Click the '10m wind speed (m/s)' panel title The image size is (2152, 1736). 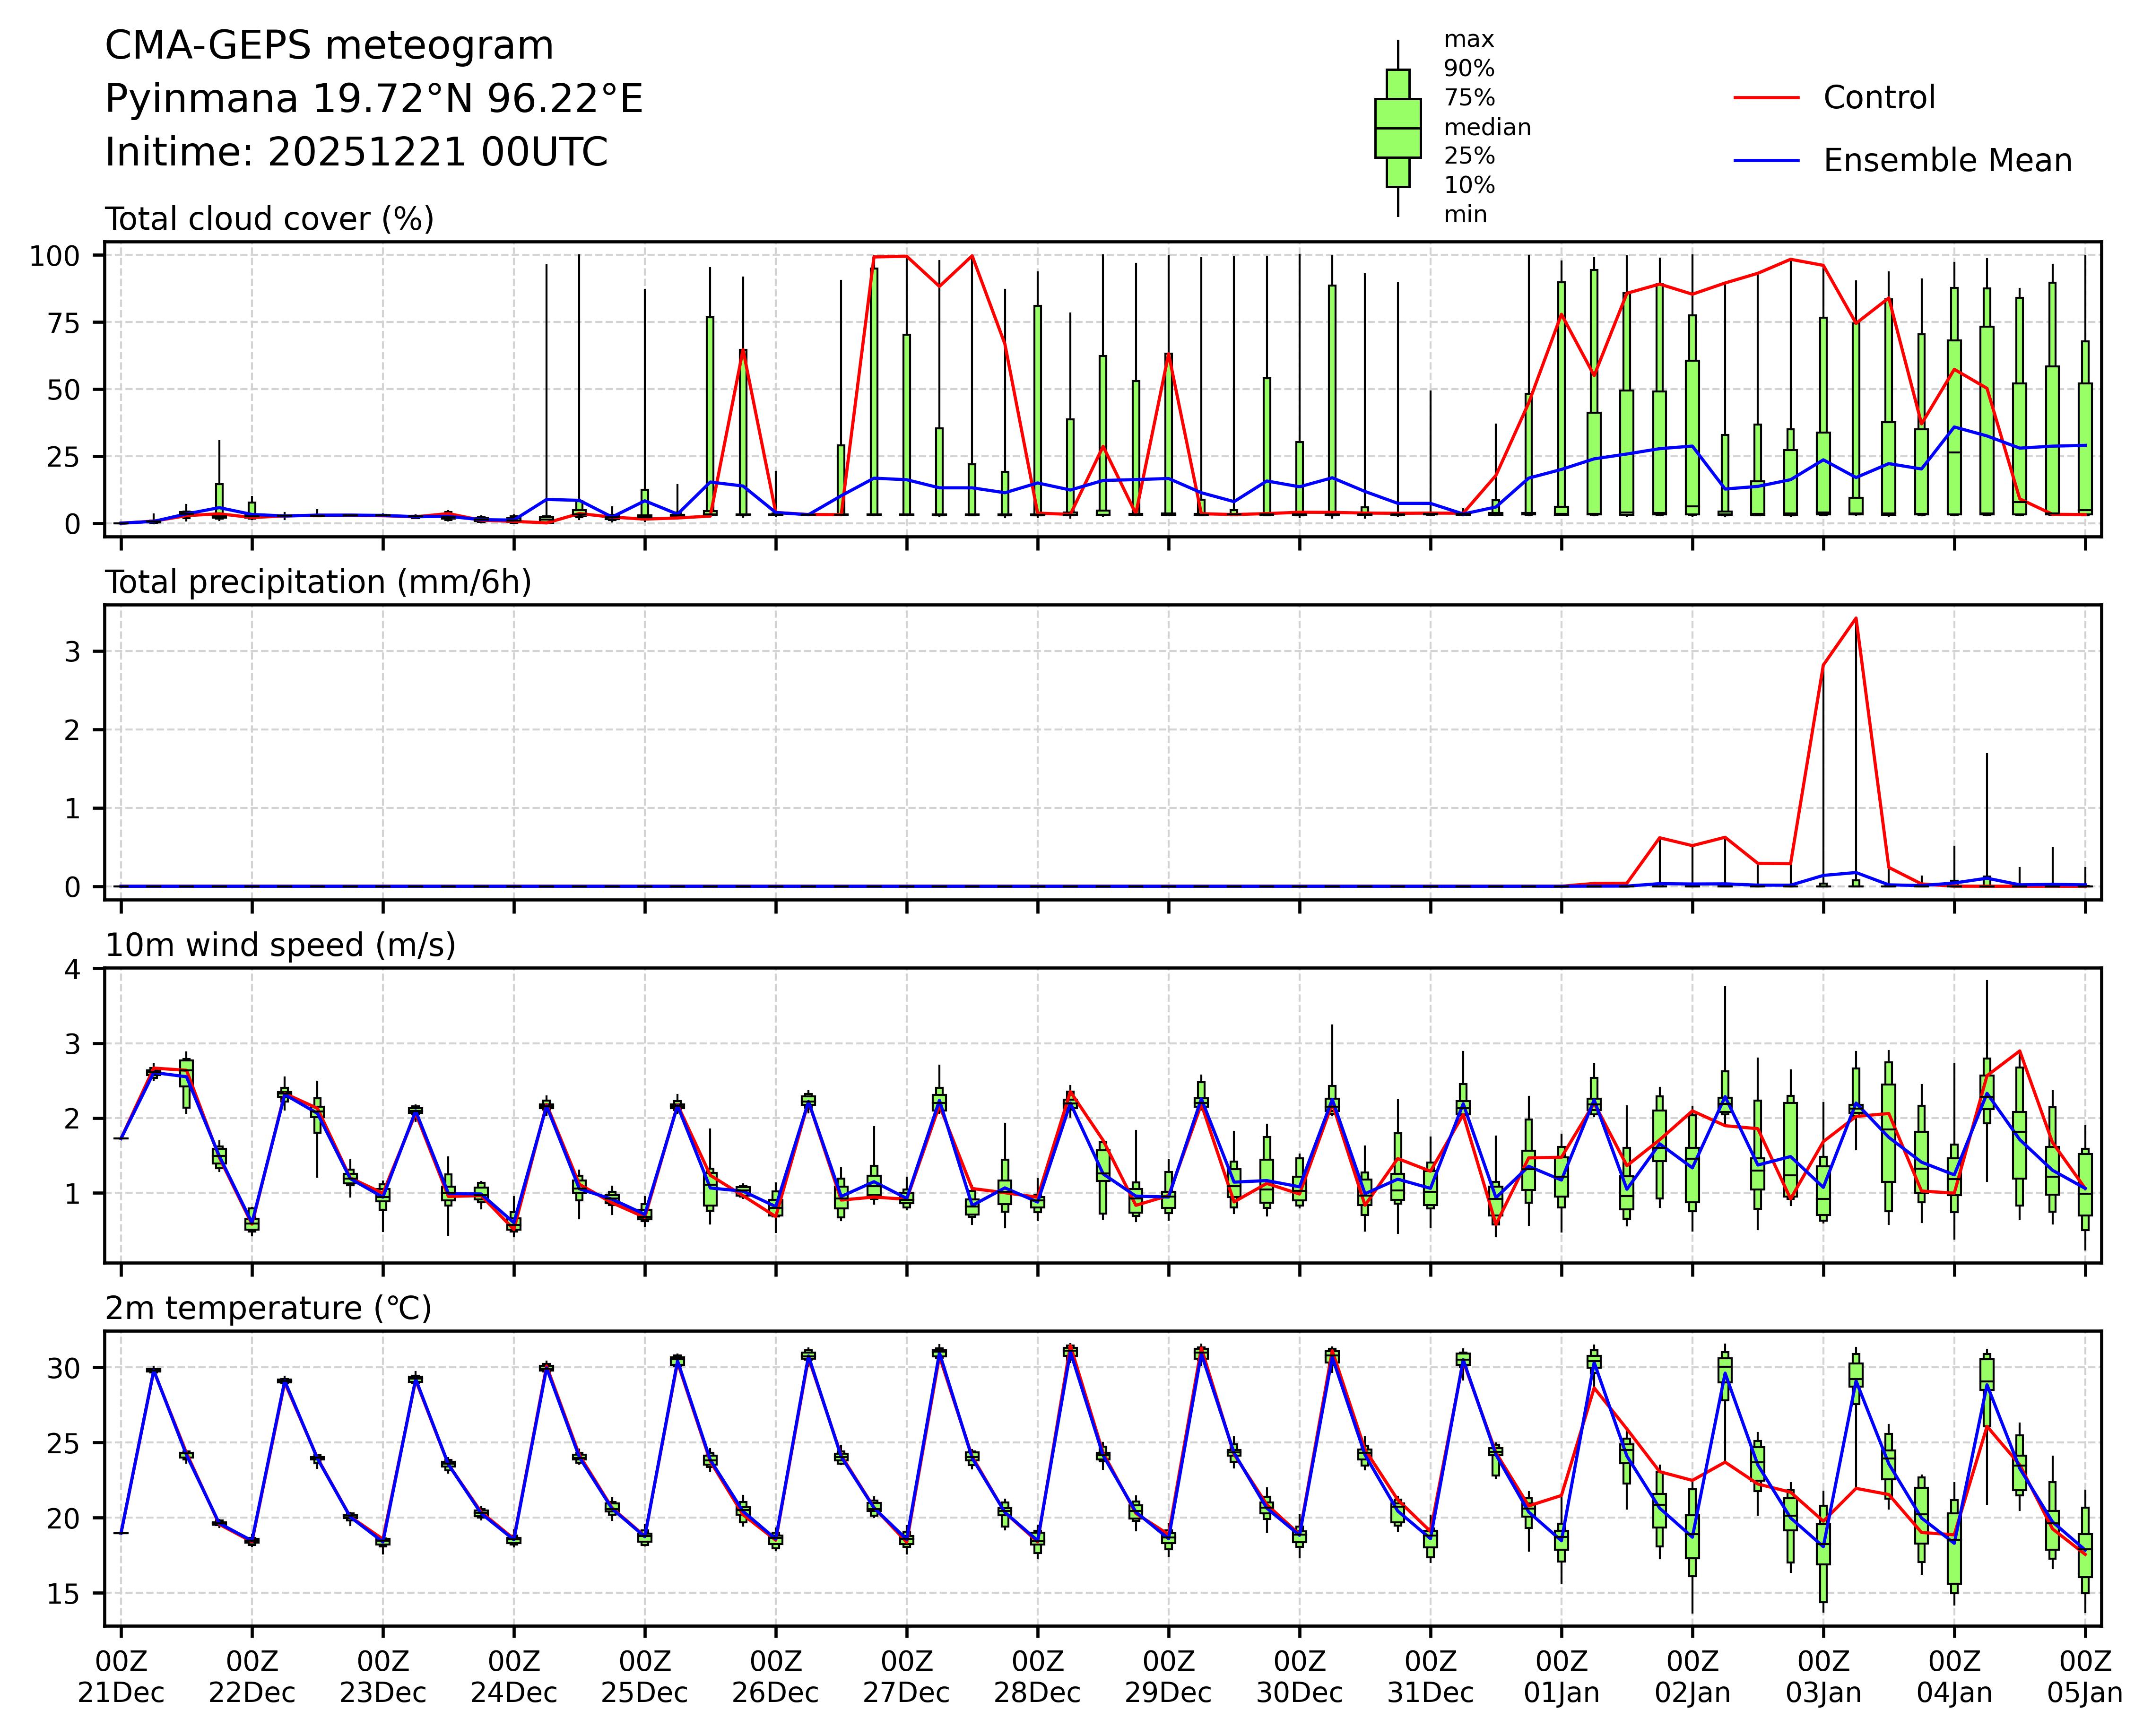click(280, 945)
